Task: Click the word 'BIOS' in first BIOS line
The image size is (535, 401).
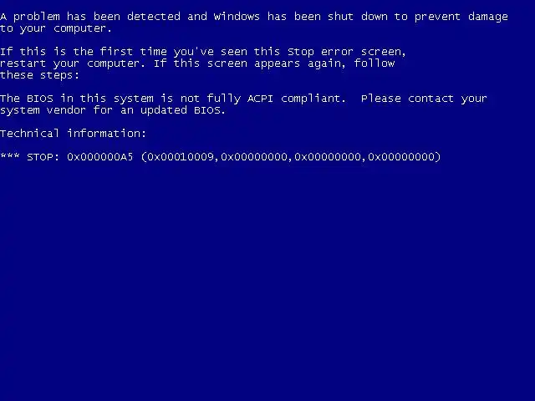Action: [40, 99]
